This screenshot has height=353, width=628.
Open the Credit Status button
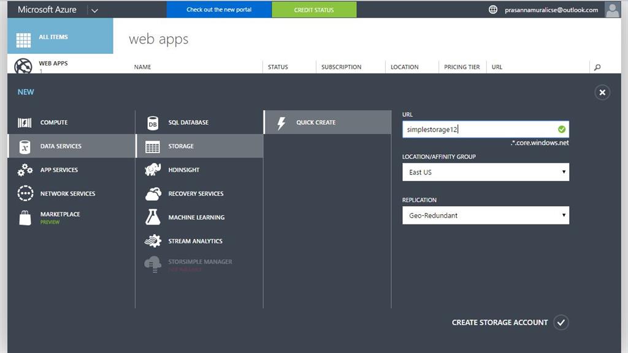314,10
